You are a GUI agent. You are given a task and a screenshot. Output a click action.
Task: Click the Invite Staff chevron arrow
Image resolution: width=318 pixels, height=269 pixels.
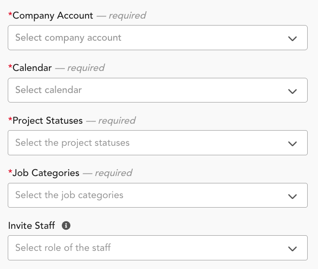(x=293, y=248)
